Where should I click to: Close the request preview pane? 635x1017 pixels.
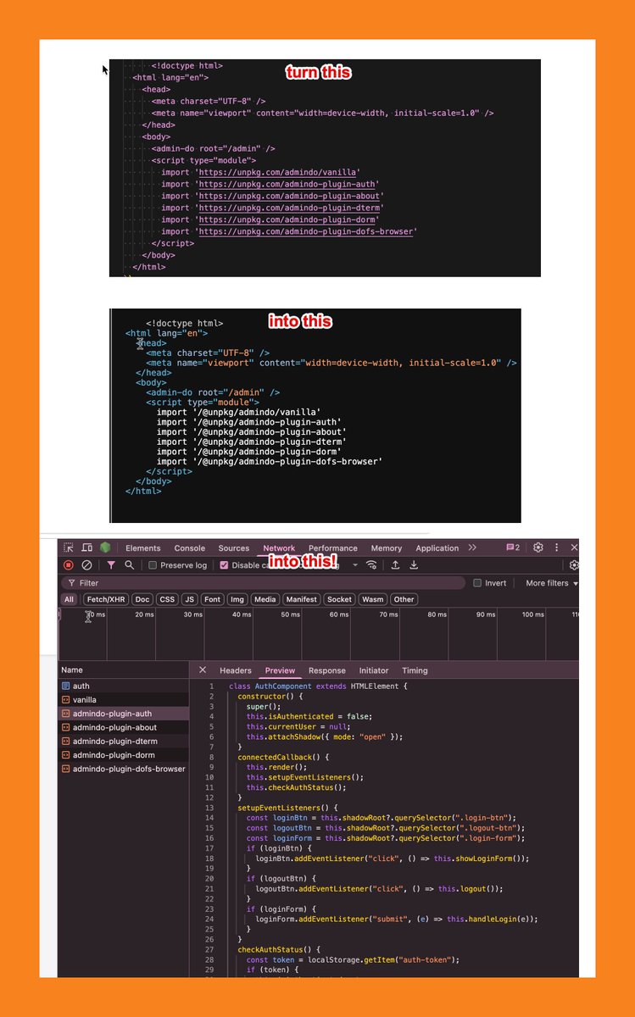click(203, 670)
